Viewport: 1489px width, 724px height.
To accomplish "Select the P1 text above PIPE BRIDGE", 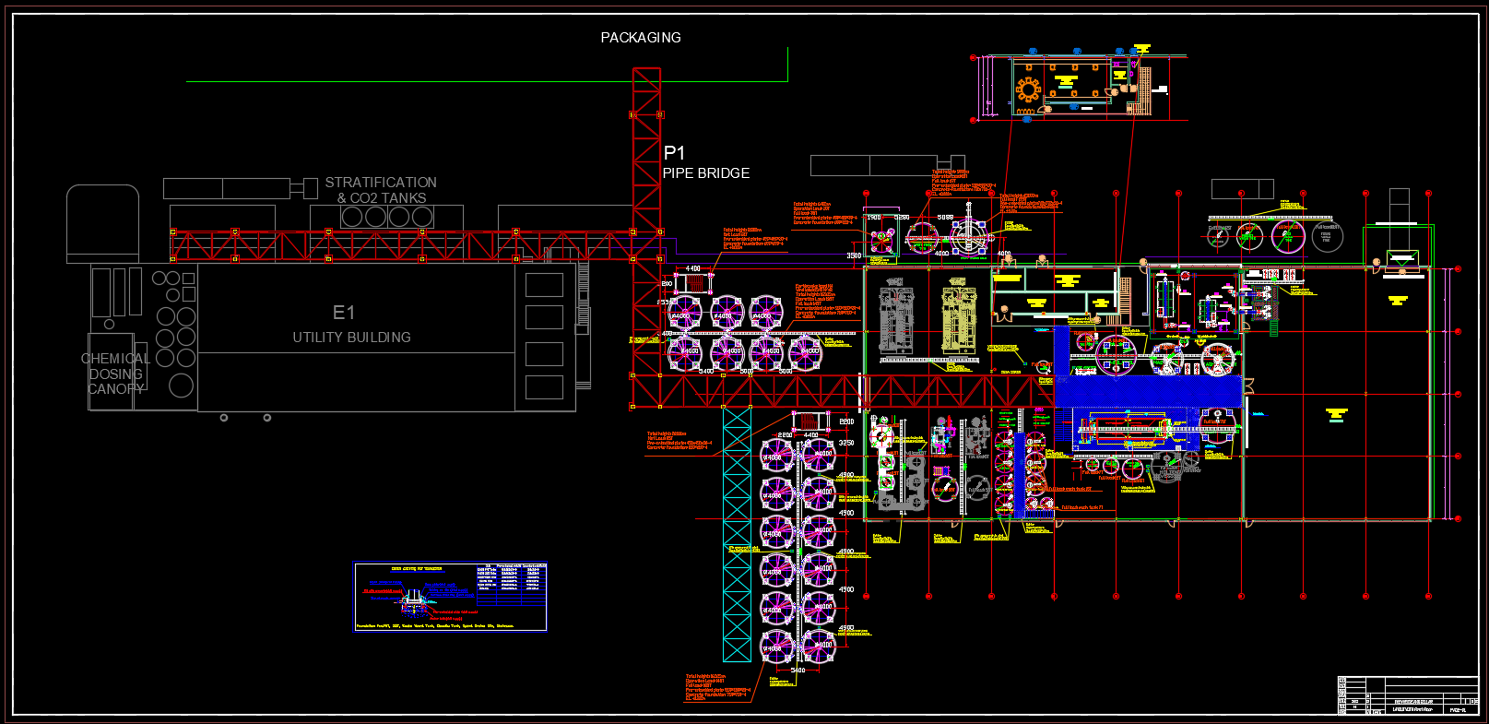I will pyautogui.click(x=674, y=153).
